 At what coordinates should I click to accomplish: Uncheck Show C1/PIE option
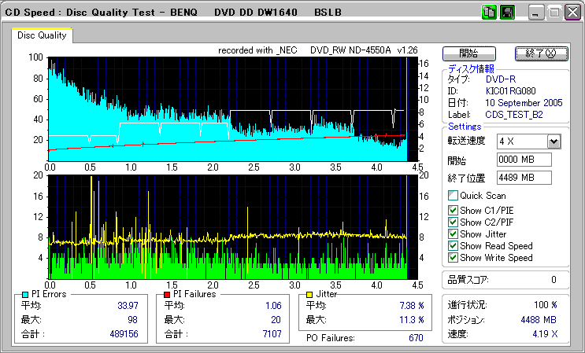(x=453, y=210)
